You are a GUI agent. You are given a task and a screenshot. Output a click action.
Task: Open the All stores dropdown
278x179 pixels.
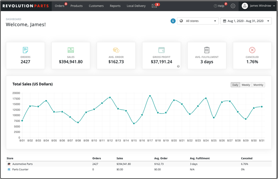pyautogui.click(x=198, y=21)
